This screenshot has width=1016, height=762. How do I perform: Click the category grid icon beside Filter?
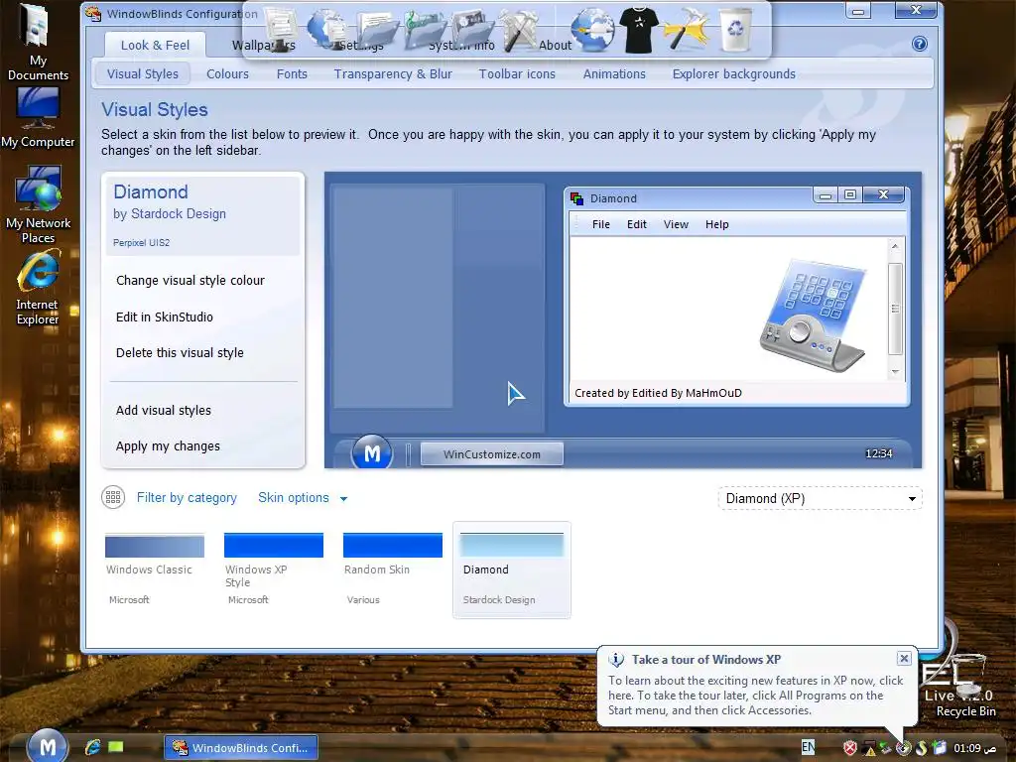tap(113, 498)
